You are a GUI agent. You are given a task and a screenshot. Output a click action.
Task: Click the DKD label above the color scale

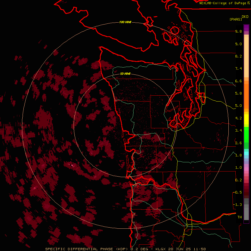[245, 17]
